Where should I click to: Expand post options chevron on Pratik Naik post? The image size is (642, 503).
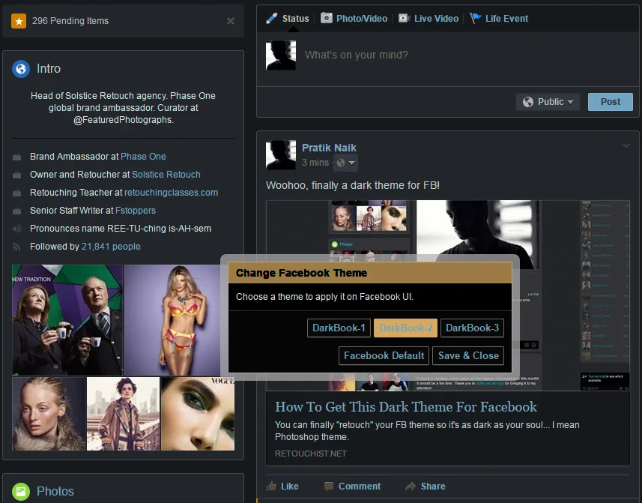click(626, 145)
